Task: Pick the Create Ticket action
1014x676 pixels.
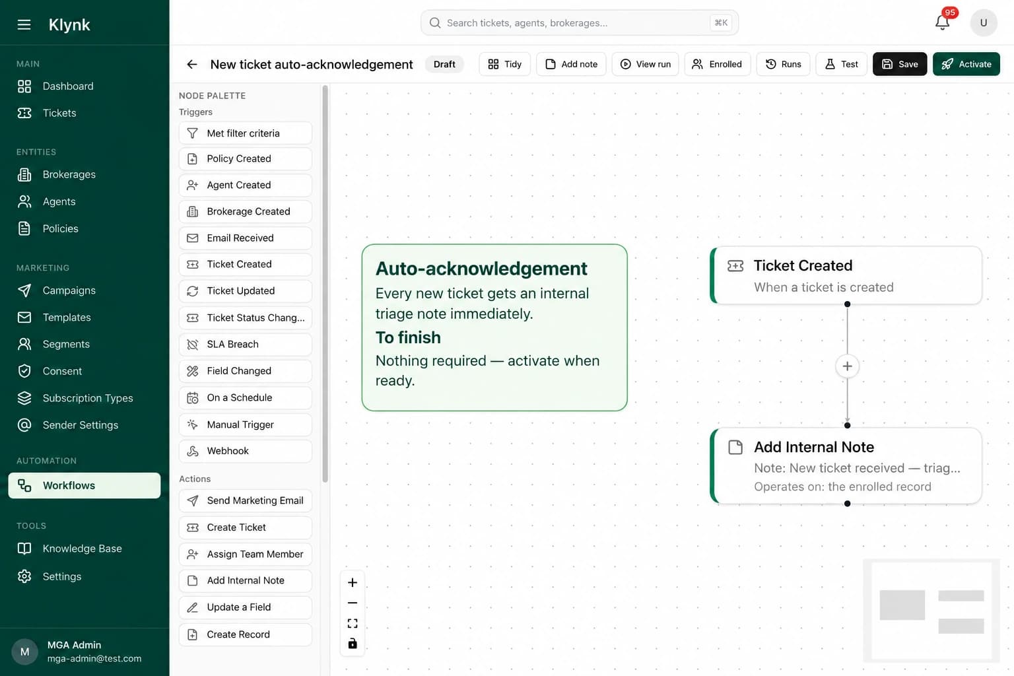Action: (245, 527)
